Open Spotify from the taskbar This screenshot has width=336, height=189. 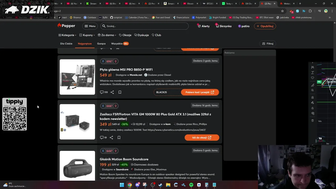pyautogui.click(x=191, y=185)
